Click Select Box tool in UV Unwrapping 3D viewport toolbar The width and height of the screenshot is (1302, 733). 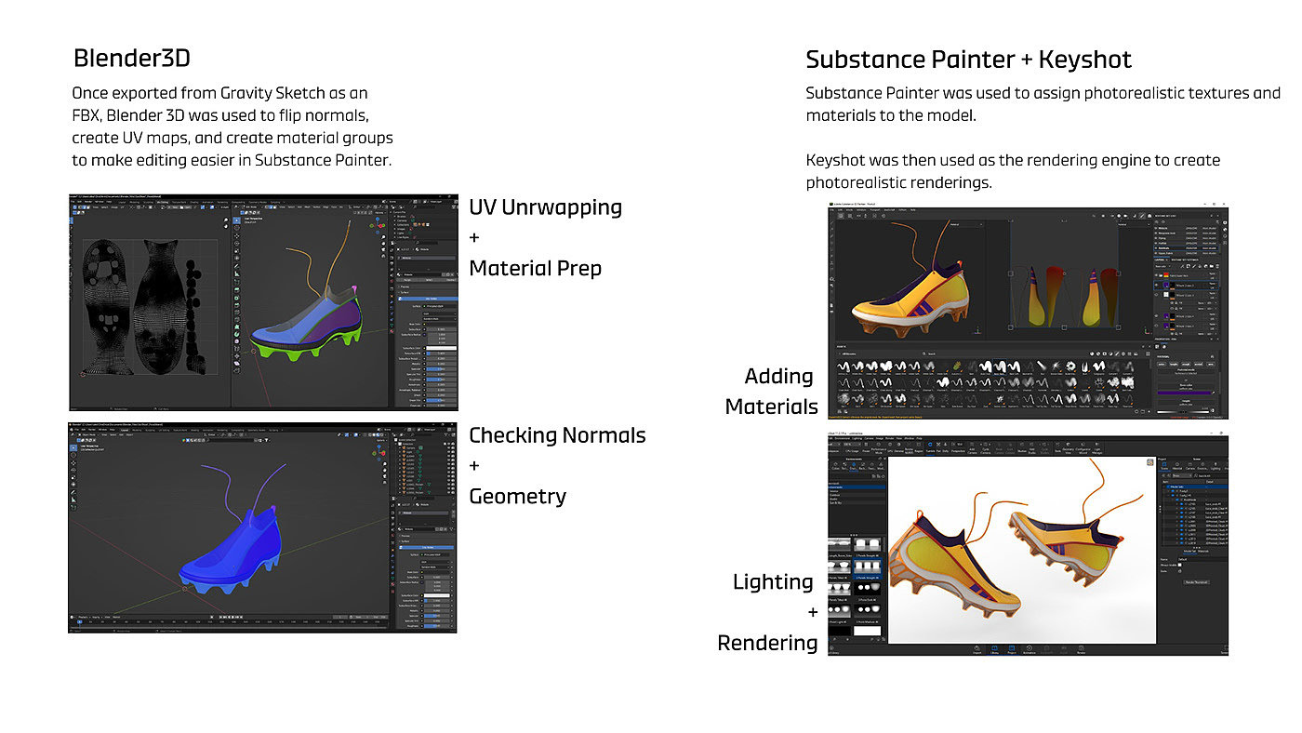[235, 220]
